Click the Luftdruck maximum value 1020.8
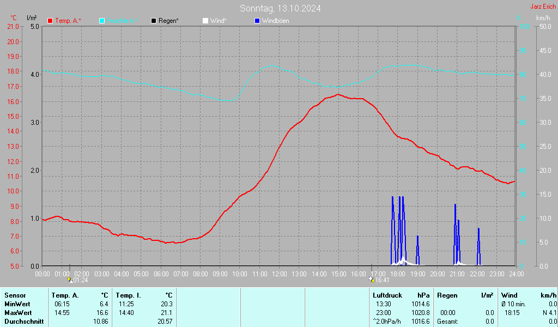The width and height of the screenshot is (558, 327). [x=421, y=313]
